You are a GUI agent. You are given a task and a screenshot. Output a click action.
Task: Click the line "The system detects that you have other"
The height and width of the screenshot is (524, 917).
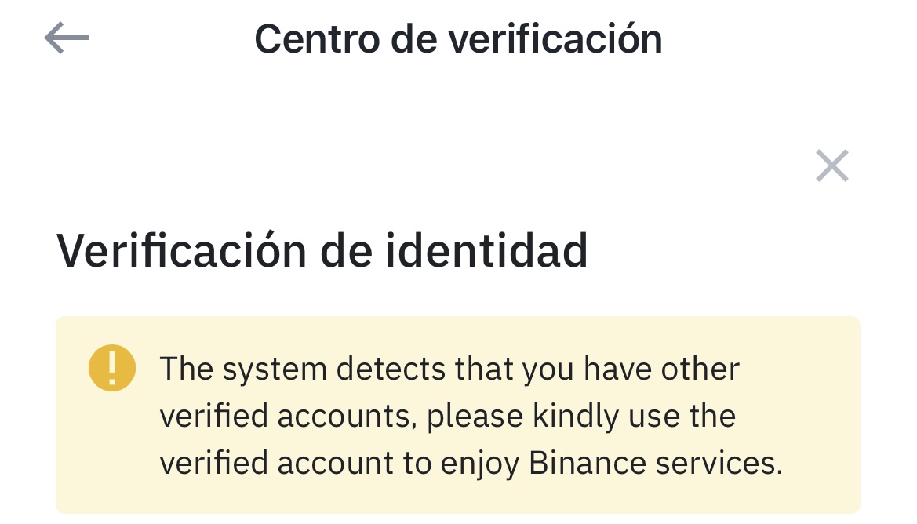[x=449, y=369]
